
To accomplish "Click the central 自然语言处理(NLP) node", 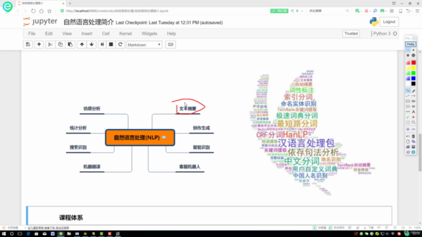I will [140, 138].
